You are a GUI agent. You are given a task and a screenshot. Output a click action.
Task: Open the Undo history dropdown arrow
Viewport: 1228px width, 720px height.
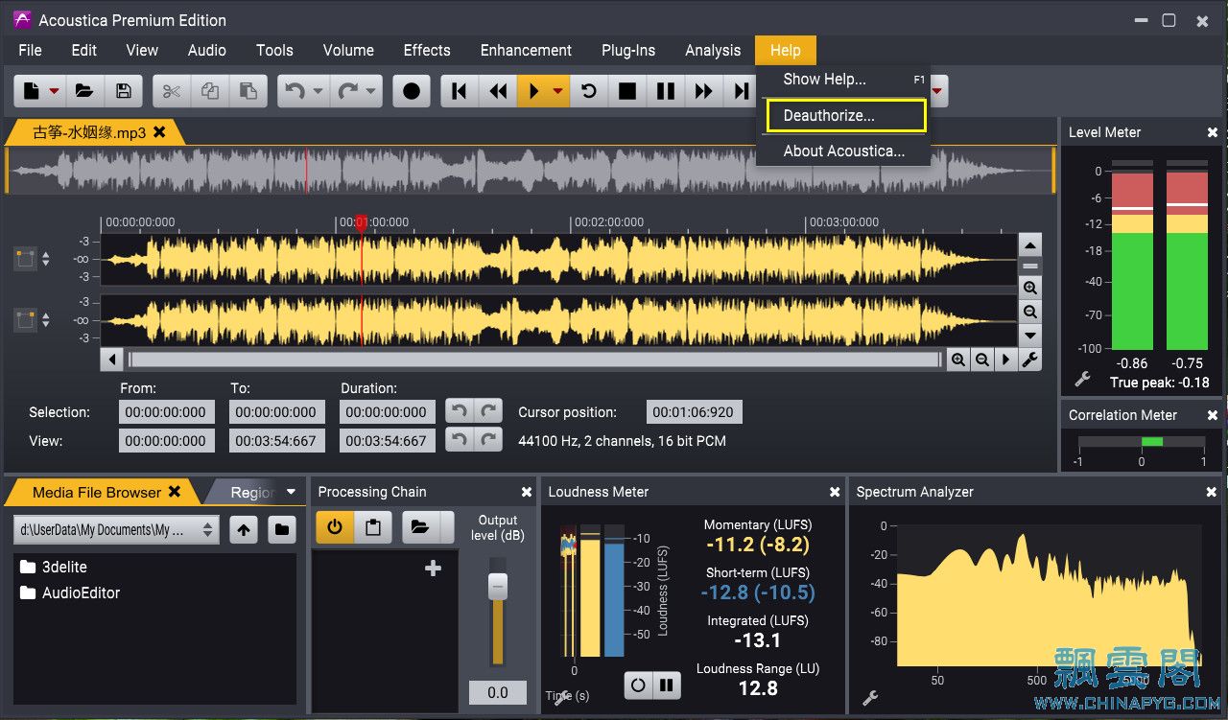tap(319, 91)
